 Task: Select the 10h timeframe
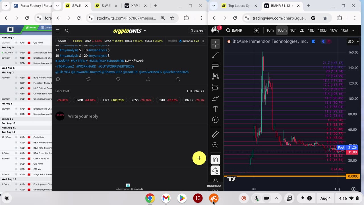click(x=293, y=30)
